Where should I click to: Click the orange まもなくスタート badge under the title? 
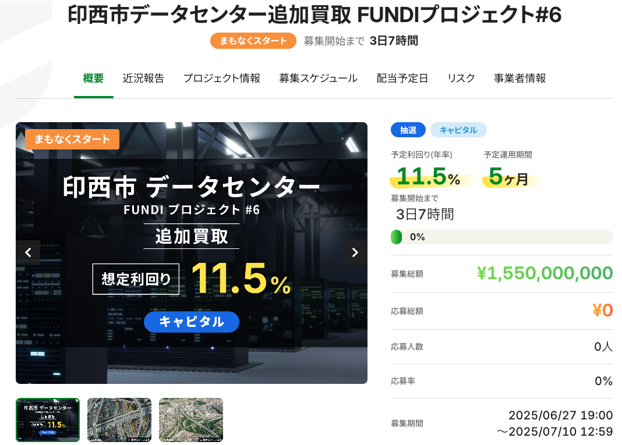coord(253,41)
